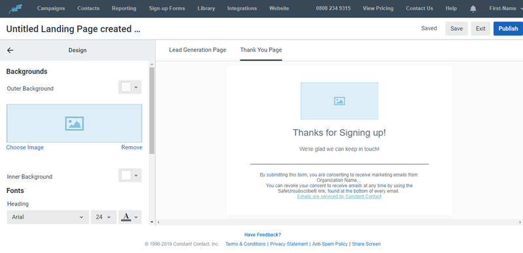
Task: Select the Thanks for Signing up! heading
Action: pyautogui.click(x=339, y=133)
